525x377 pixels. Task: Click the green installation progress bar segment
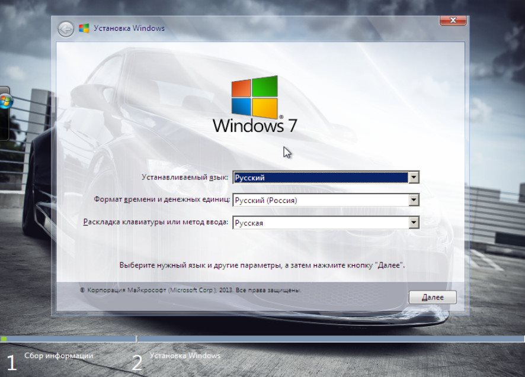click(4, 339)
